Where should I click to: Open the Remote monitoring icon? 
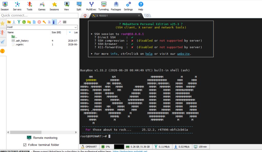pyautogui.click(x=29, y=138)
